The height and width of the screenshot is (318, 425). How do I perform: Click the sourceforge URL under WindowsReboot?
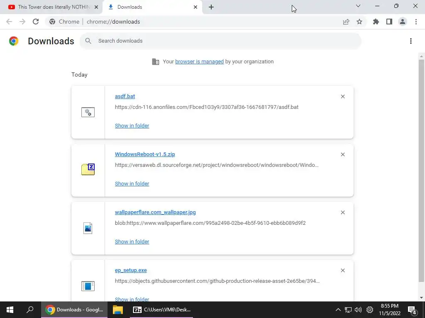[x=217, y=165]
